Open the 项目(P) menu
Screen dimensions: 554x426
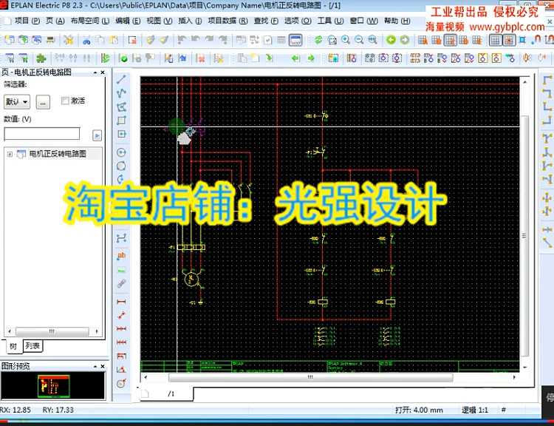tap(27, 21)
